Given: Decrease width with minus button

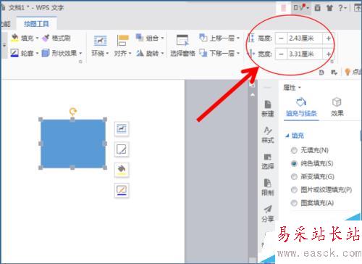Looking at the screenshot, I should tap(281, 54).
